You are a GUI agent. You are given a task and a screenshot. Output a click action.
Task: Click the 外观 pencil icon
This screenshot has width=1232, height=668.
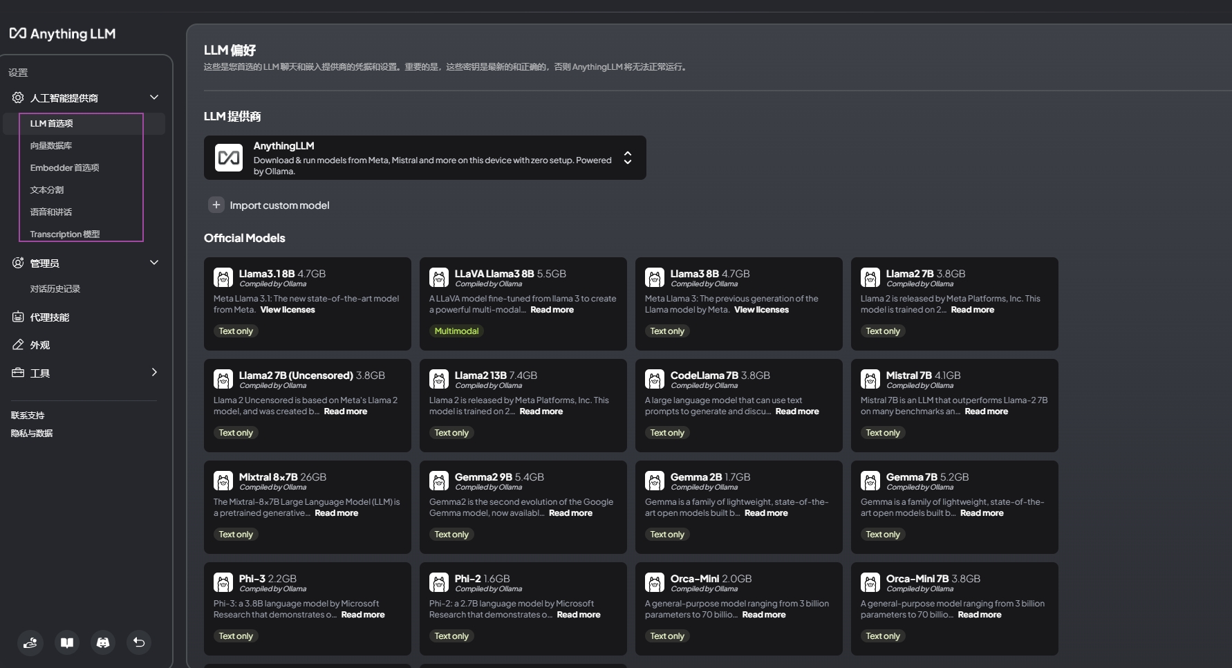click(18, 344)
